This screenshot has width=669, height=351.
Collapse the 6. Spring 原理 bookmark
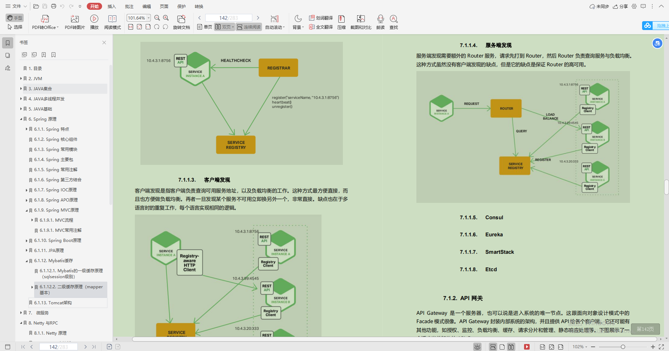[x=21, y=119]
